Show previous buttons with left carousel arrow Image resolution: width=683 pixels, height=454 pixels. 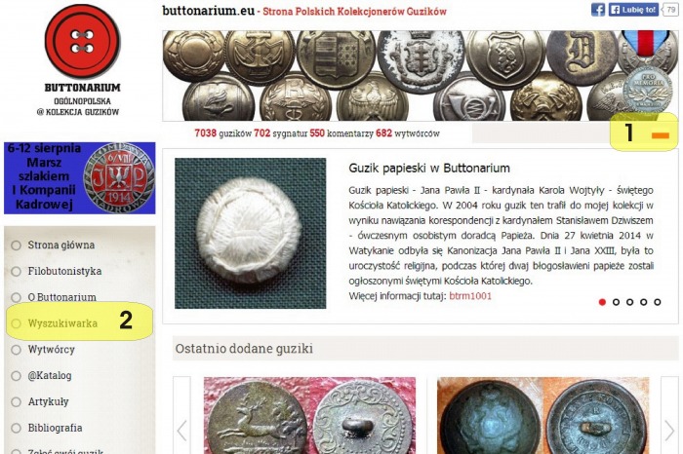tap(181, 430)
